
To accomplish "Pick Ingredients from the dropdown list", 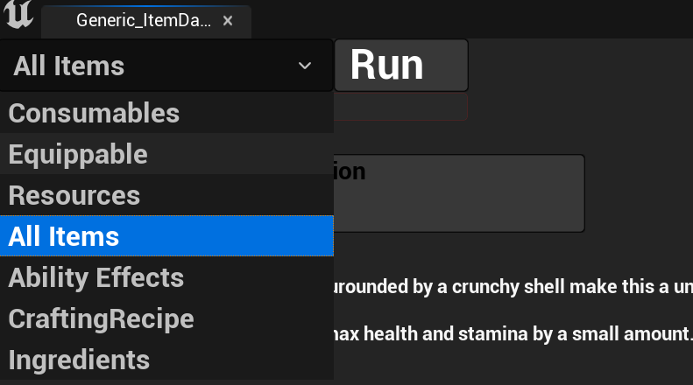I will click(79, 360).
